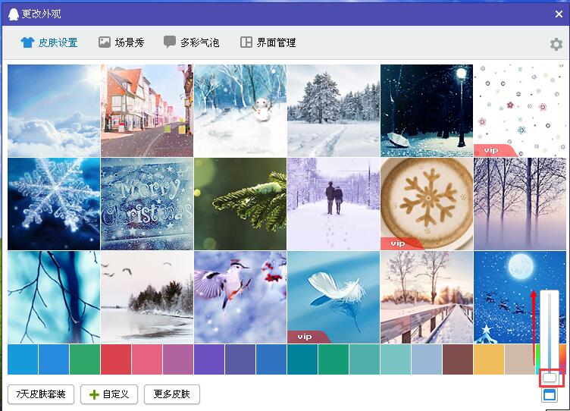The image size is (570, 411).
Task: Click the QQ penguin icon in title bar
Action: coord(13,14)
